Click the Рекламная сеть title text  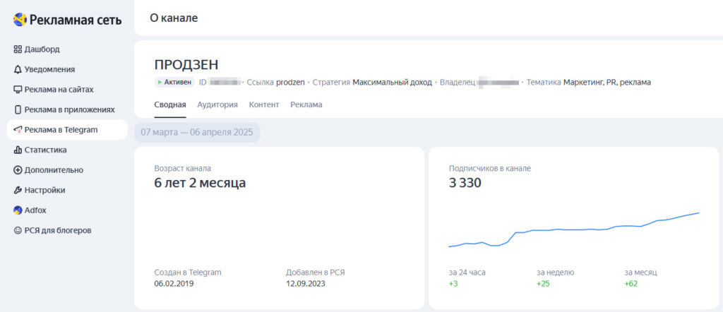(x=76, y=20)
